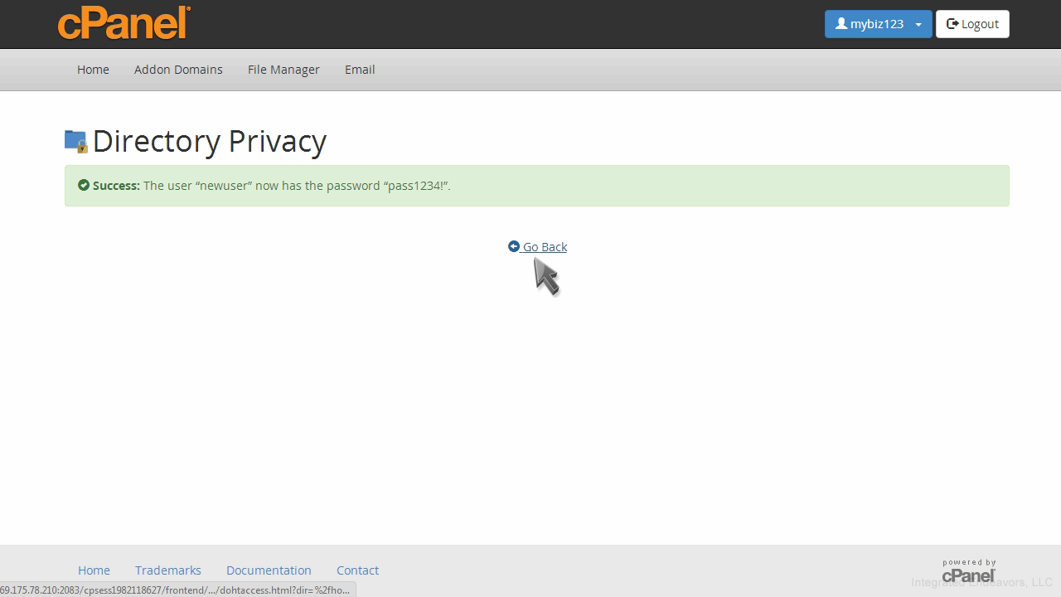
Task: Click the Directory Privacy page heading
Action: 210,142
